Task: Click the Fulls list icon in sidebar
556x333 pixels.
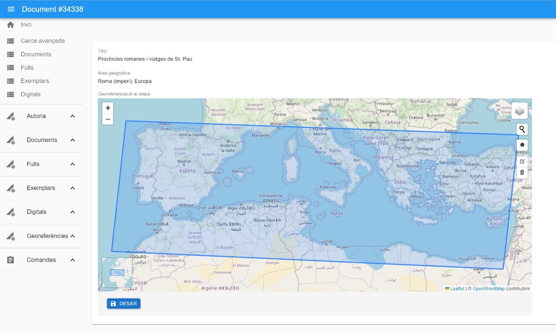Action: (x=11, y=68)
